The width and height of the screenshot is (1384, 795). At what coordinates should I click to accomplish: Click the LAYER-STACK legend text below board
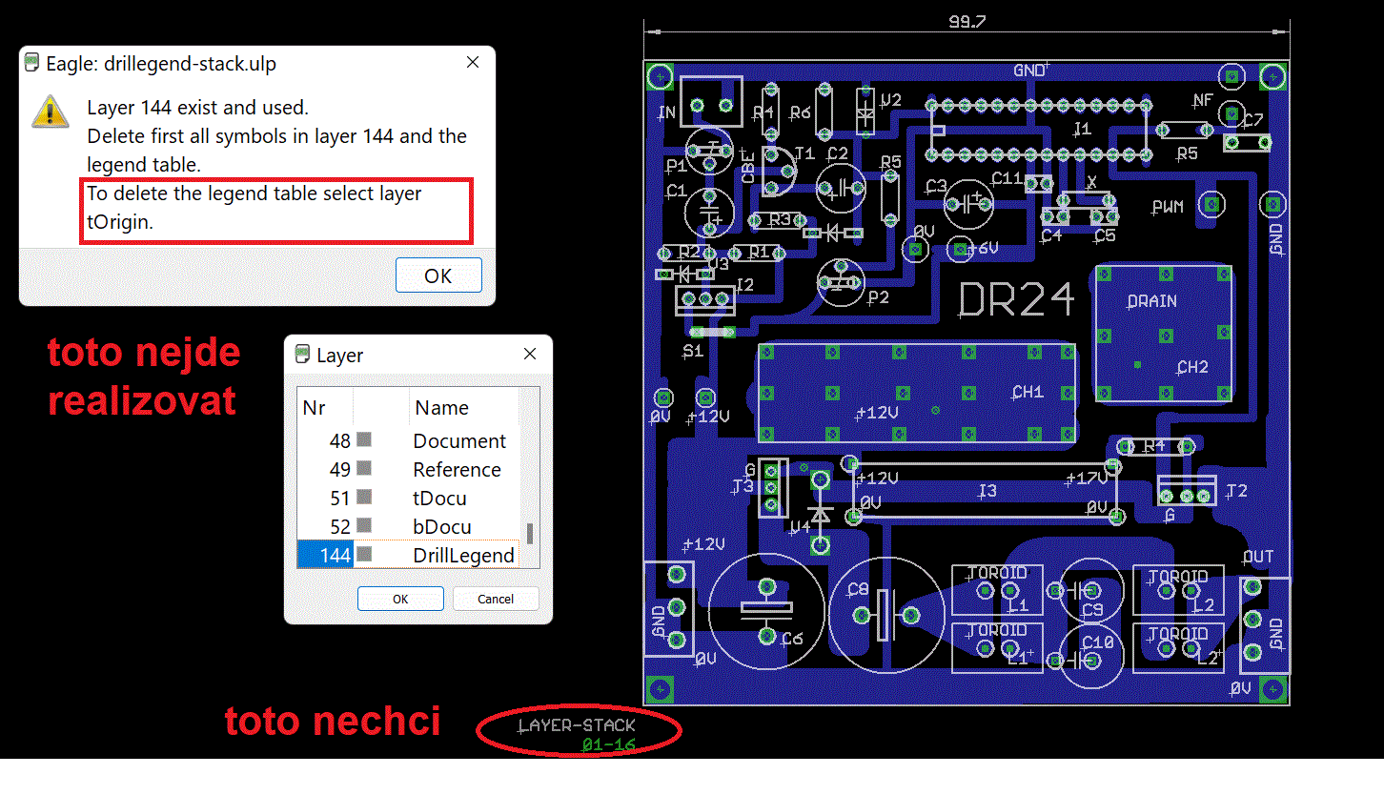coord(576,725)
